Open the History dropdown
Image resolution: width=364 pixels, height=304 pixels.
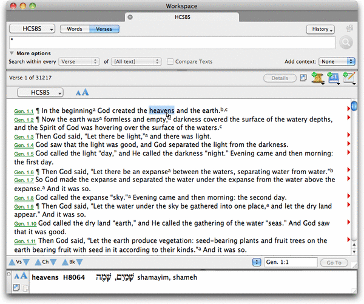tap(320, 29)
